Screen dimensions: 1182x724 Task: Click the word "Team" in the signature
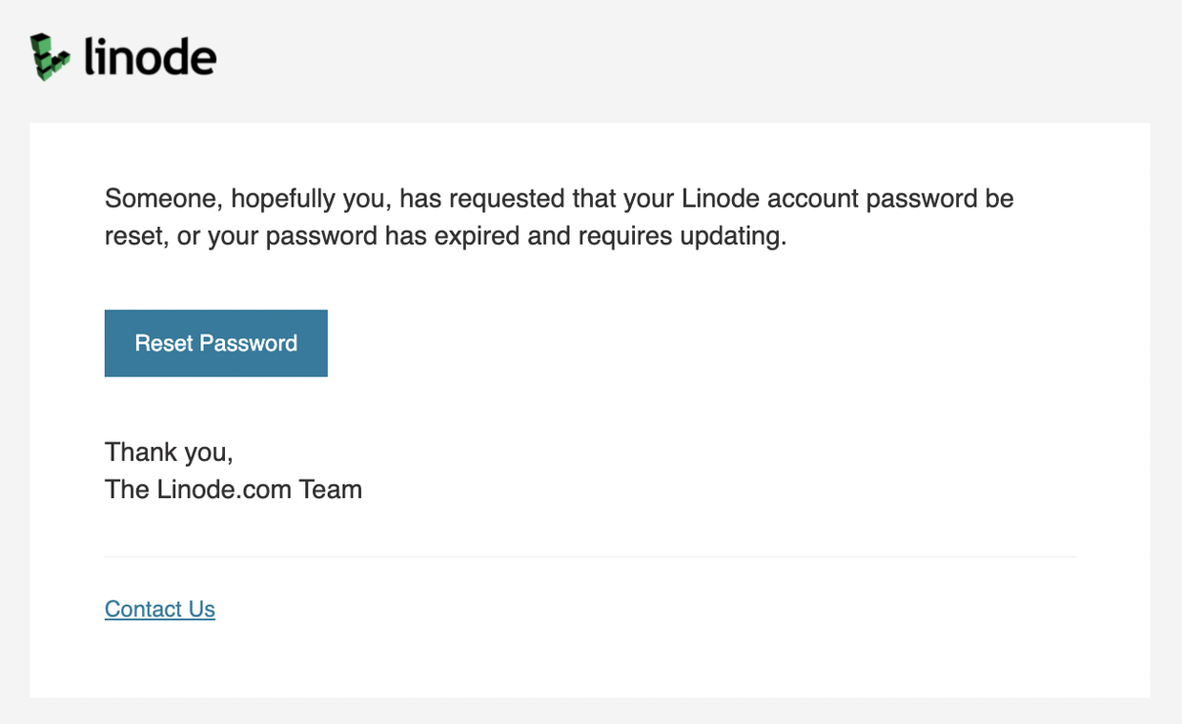(331, 490)
